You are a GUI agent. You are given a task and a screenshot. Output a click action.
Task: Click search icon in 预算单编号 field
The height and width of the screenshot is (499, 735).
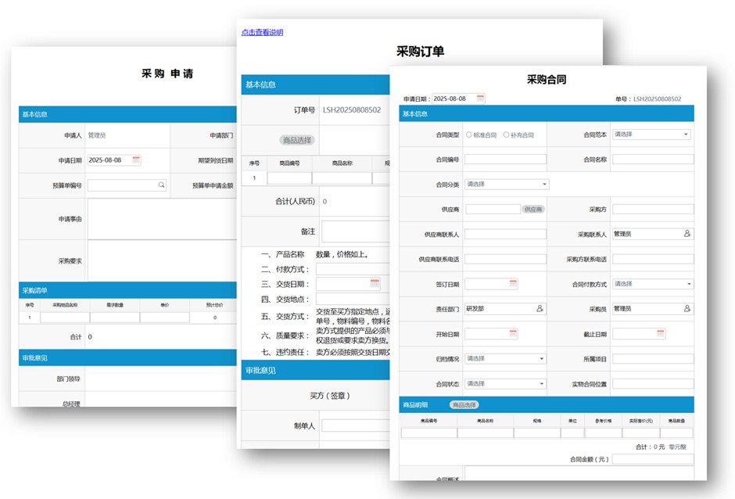tap(161, 185)
